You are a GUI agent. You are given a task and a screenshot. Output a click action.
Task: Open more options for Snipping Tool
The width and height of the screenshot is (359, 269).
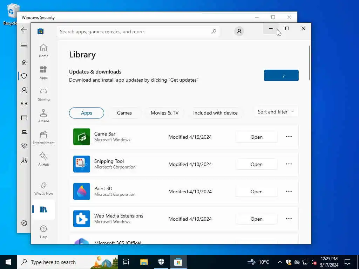tap(289, 164)
